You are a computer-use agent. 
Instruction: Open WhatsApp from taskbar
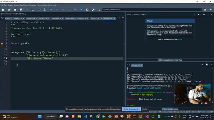click(x=128, y=117)
